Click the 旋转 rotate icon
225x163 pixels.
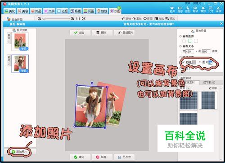point(195,8)
